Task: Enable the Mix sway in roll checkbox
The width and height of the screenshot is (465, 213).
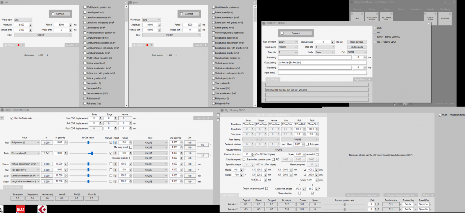Action: pos(130,147)
